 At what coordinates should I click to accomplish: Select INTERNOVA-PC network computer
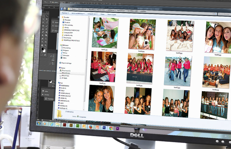(64, 101)
